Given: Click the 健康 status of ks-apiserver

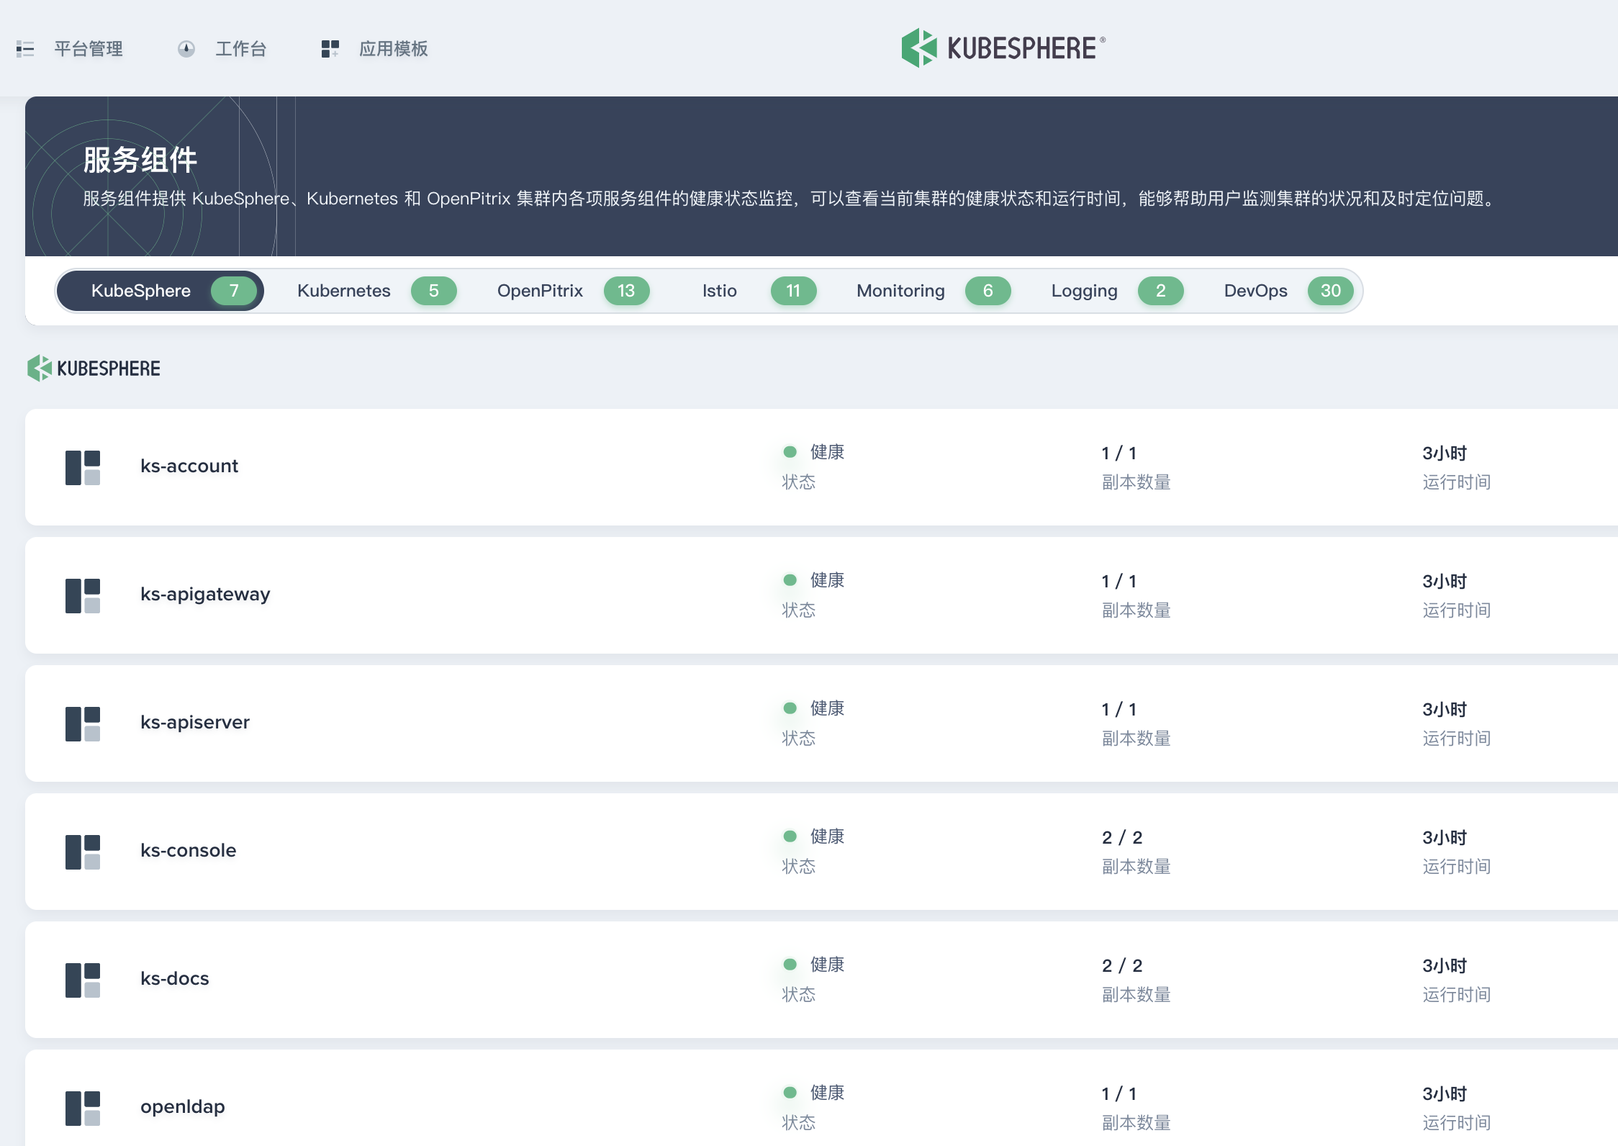Looking at the screenshot, I should click(827, 708).
